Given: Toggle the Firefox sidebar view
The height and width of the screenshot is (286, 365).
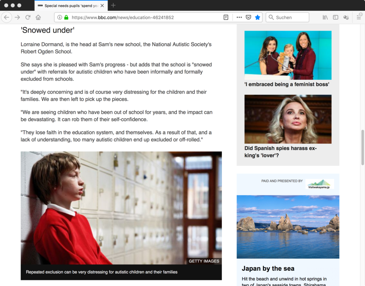Looking at the screenshot, I should tap(335, 17).
